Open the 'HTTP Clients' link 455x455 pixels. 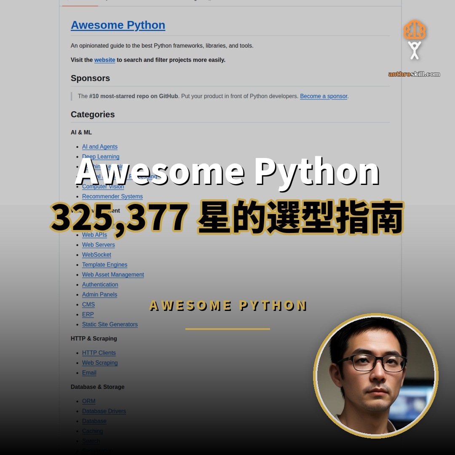tap(99, 353)
